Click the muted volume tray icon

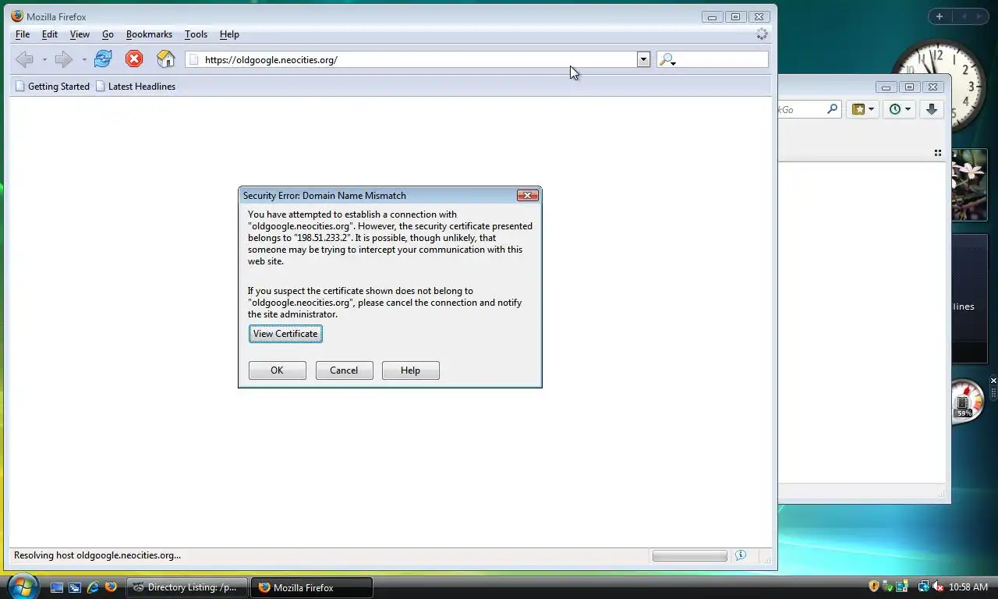point(937,587)
